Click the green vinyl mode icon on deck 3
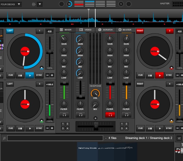 41,121
